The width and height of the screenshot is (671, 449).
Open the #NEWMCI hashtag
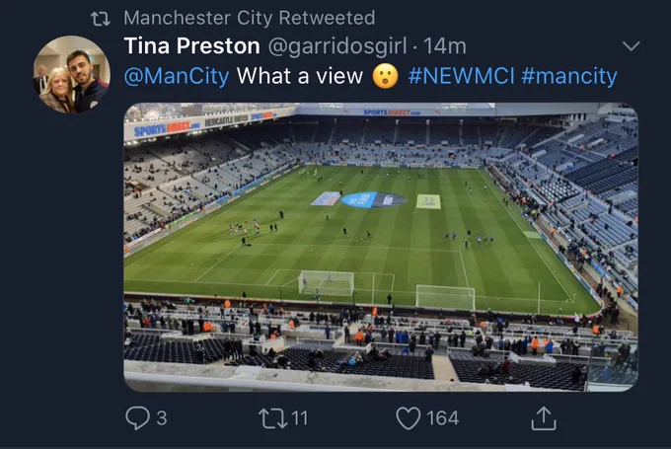461,76
